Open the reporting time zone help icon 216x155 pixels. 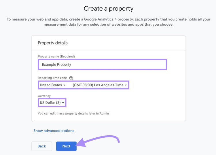click(x=71, y=78)
